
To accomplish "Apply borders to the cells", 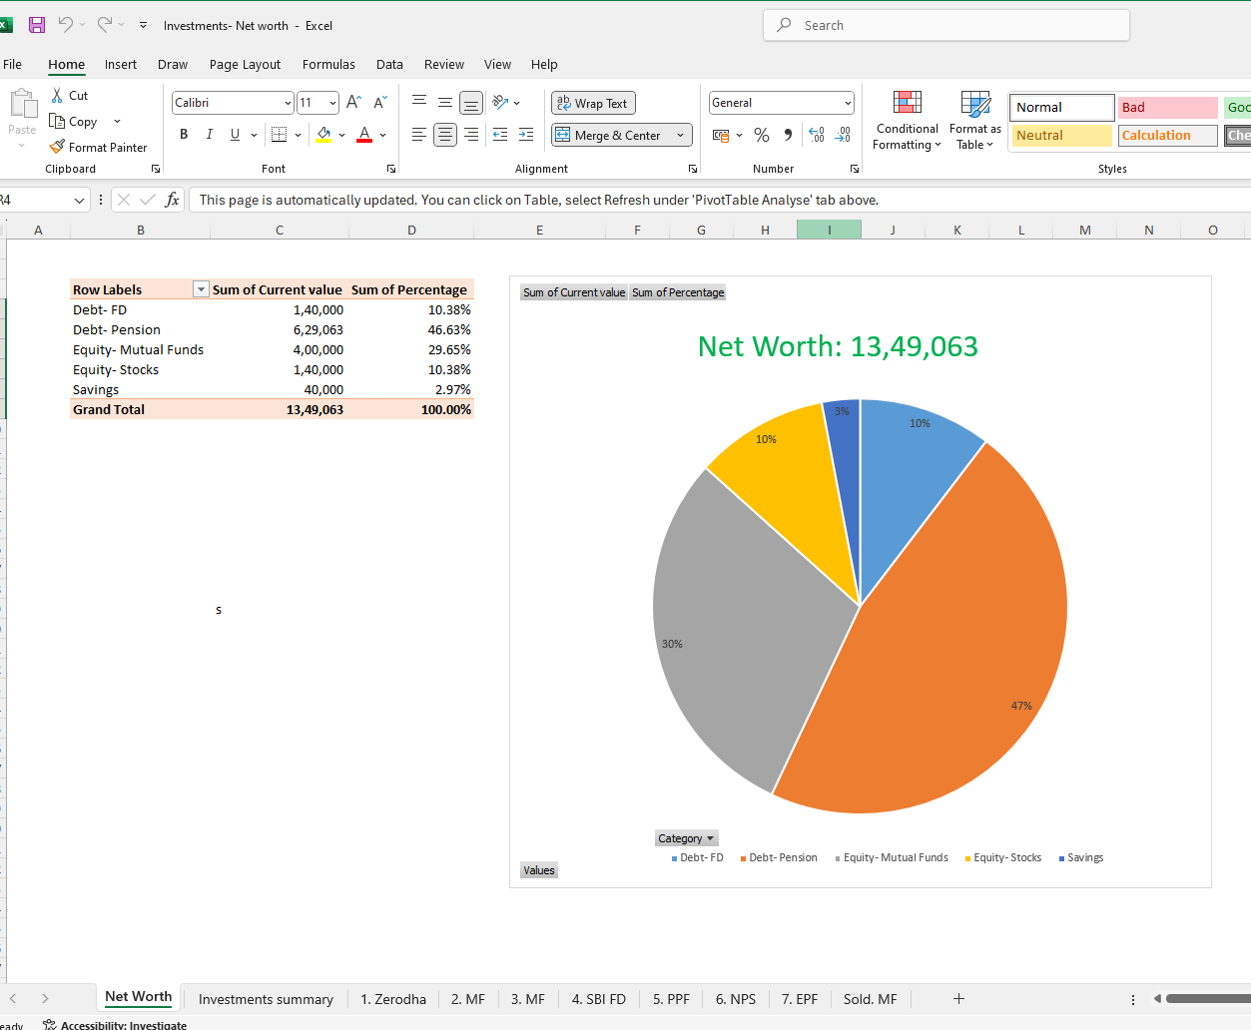I will [x=280, y=135].
